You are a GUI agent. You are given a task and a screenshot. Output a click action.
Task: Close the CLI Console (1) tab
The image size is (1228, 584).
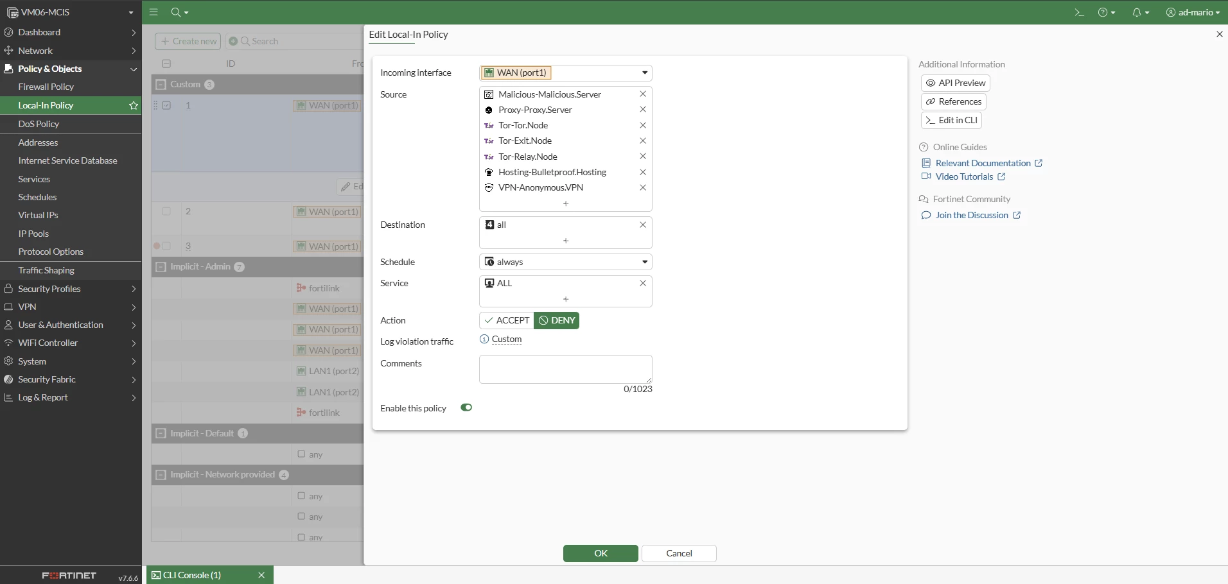click(261, 575)
